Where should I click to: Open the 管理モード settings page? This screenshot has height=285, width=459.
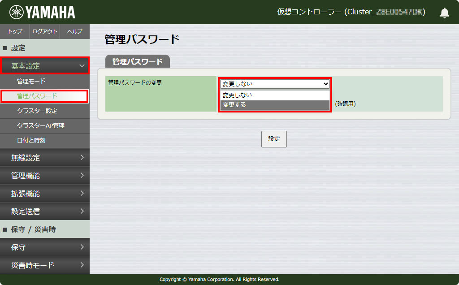44,81
